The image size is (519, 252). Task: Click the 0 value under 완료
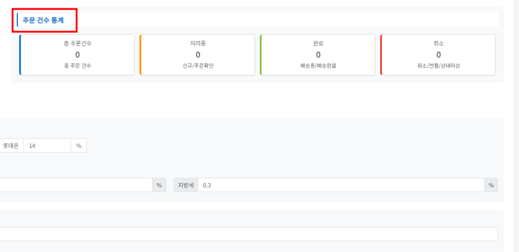[318, 55]
